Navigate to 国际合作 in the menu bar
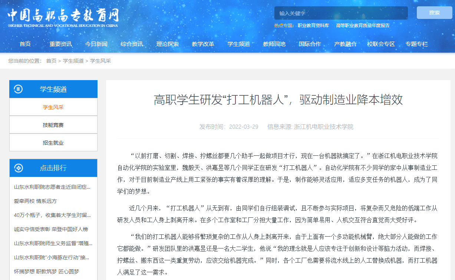Screen dimensions: 455x280 (x=310, y=44)
